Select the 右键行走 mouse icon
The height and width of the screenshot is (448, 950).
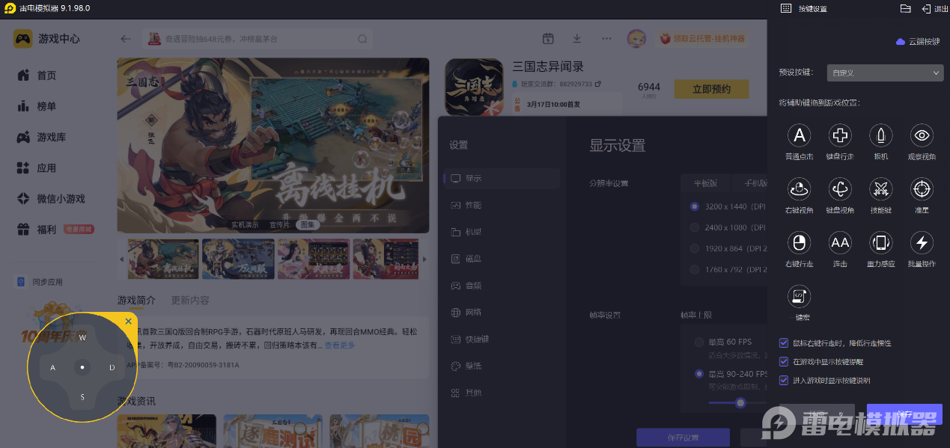coord(800,242)
